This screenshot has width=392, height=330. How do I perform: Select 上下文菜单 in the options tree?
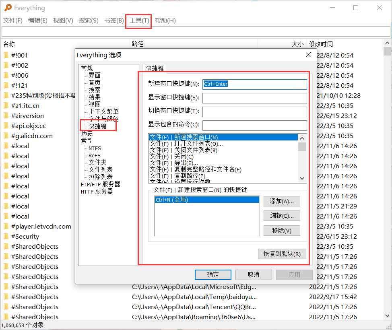click(103, 111)
